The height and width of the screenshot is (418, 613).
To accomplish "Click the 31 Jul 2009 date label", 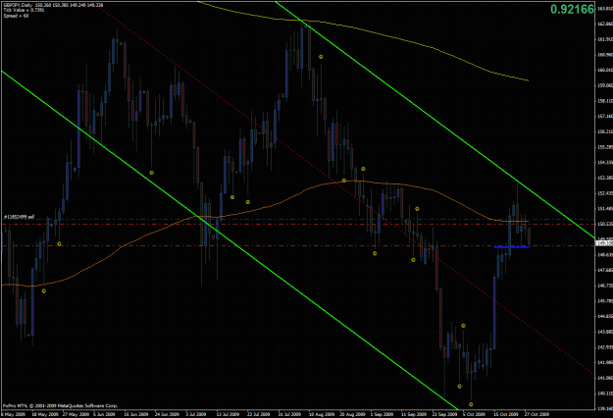I will 289,414.
